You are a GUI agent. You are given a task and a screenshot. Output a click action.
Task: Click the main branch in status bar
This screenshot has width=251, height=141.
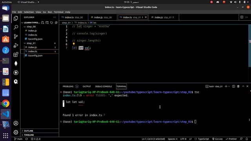[x=18, y=139]
